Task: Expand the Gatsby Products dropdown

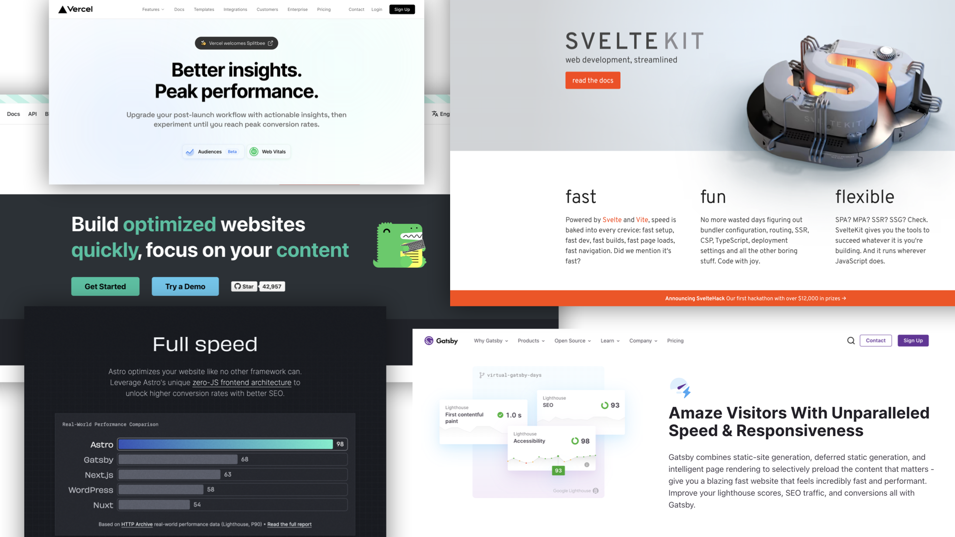Action: point(530,340)
